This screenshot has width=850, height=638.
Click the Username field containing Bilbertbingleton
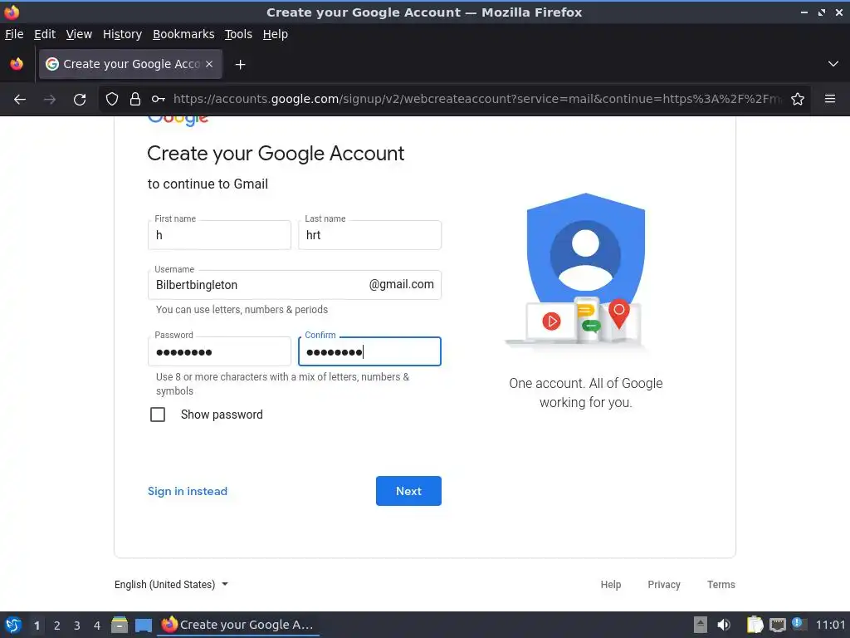click(x=295, y=285)
